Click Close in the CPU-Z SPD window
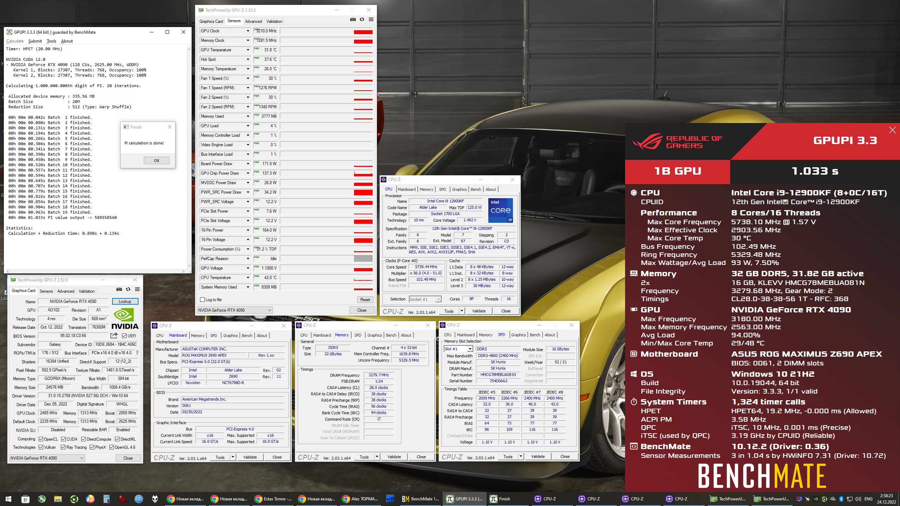This screenshot has height=506, width=900. (565, 456)
